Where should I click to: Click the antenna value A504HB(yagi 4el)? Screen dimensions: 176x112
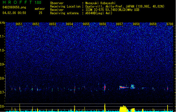tap(99, 13)
